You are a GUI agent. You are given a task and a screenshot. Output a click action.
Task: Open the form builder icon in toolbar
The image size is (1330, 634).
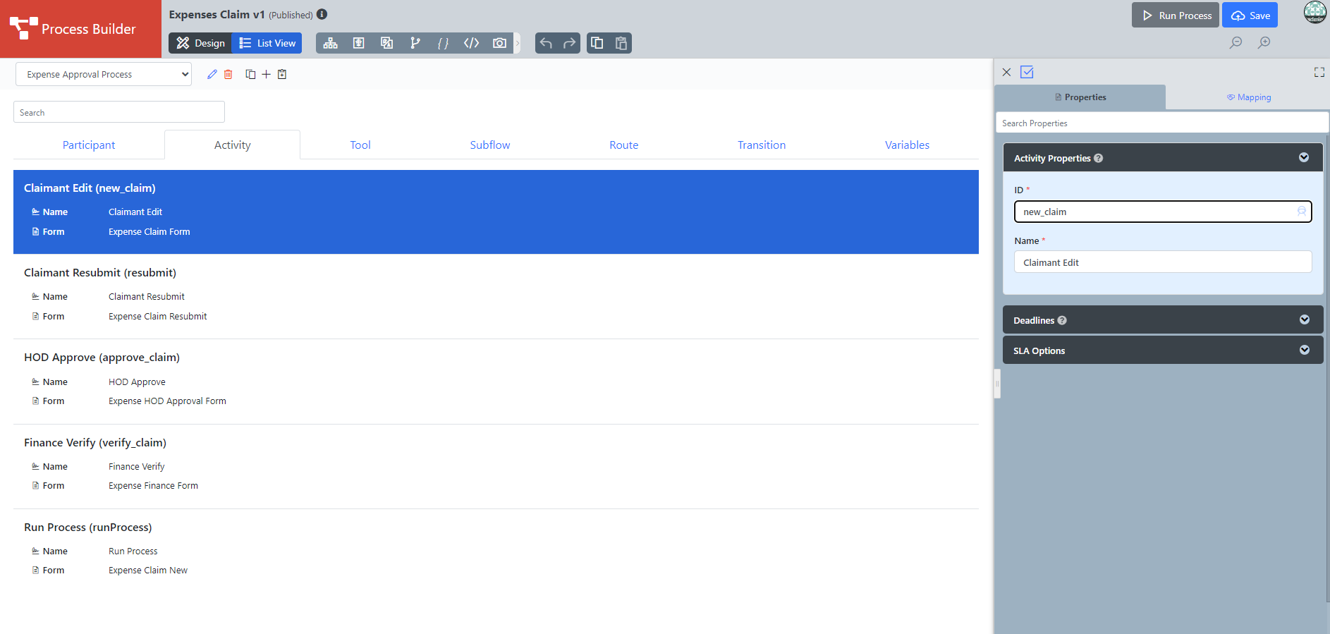point(359,43)
